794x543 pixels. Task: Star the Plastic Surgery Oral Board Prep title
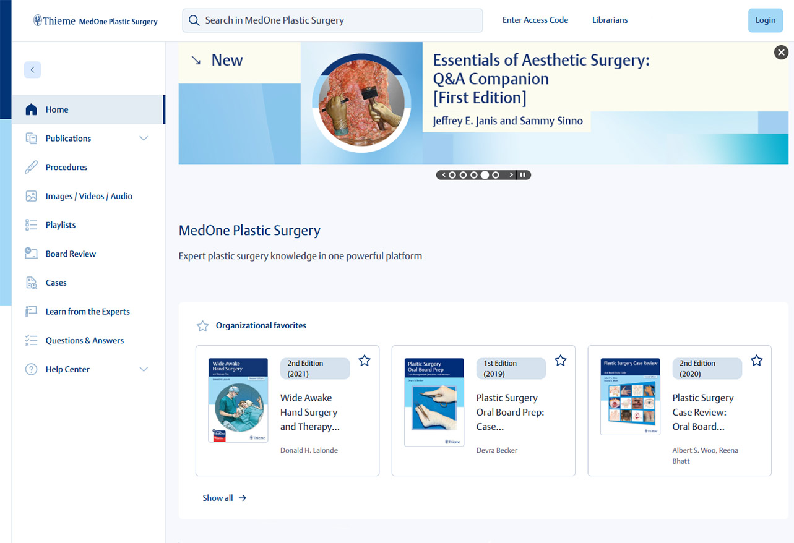561,359
